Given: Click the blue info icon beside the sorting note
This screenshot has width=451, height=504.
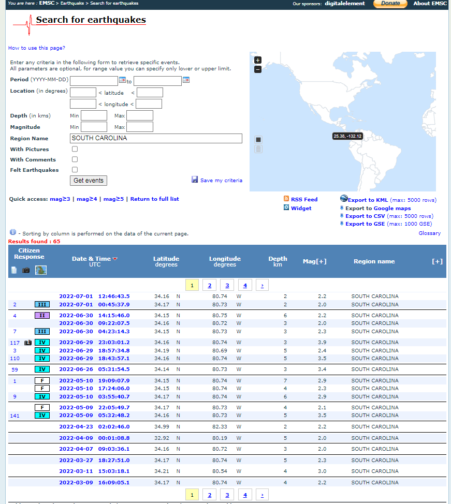Looking at the screenshot, I should [13, 232].
